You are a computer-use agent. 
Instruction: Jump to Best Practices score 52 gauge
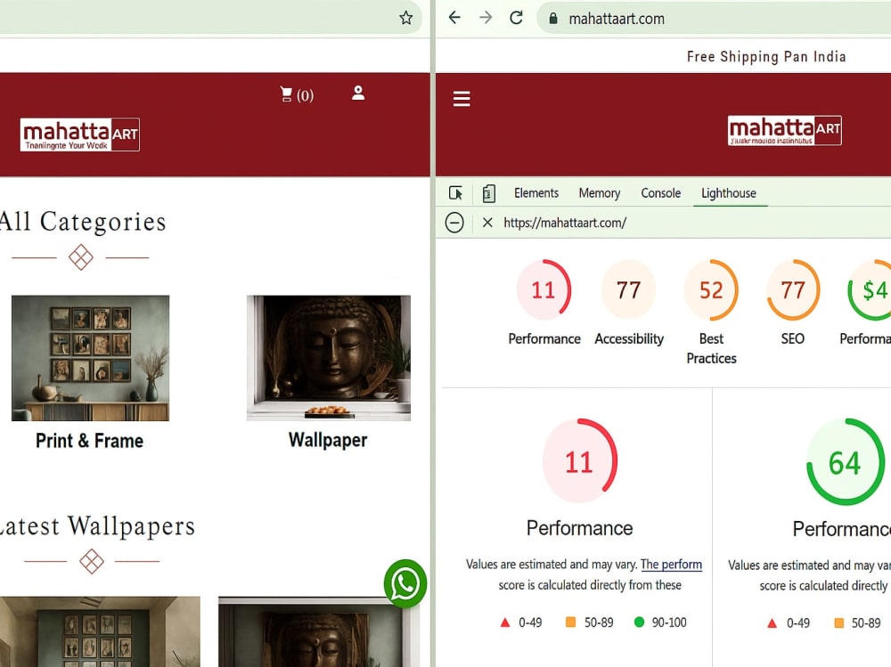[711, 289]
